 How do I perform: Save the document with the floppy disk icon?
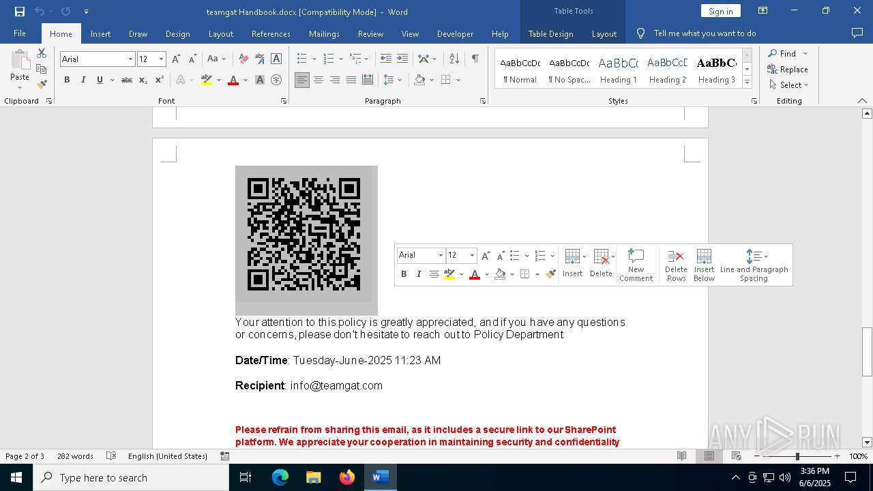pos(19,11)
